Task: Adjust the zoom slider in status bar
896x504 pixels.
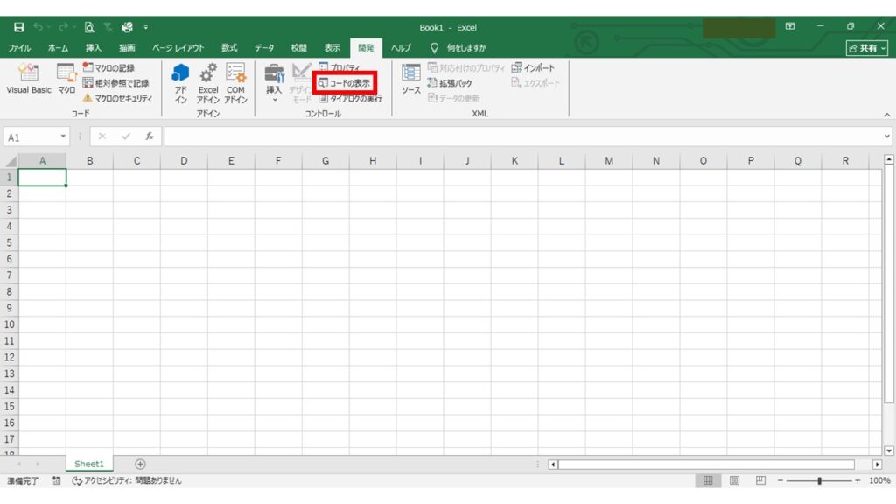Action: (819, 481)
